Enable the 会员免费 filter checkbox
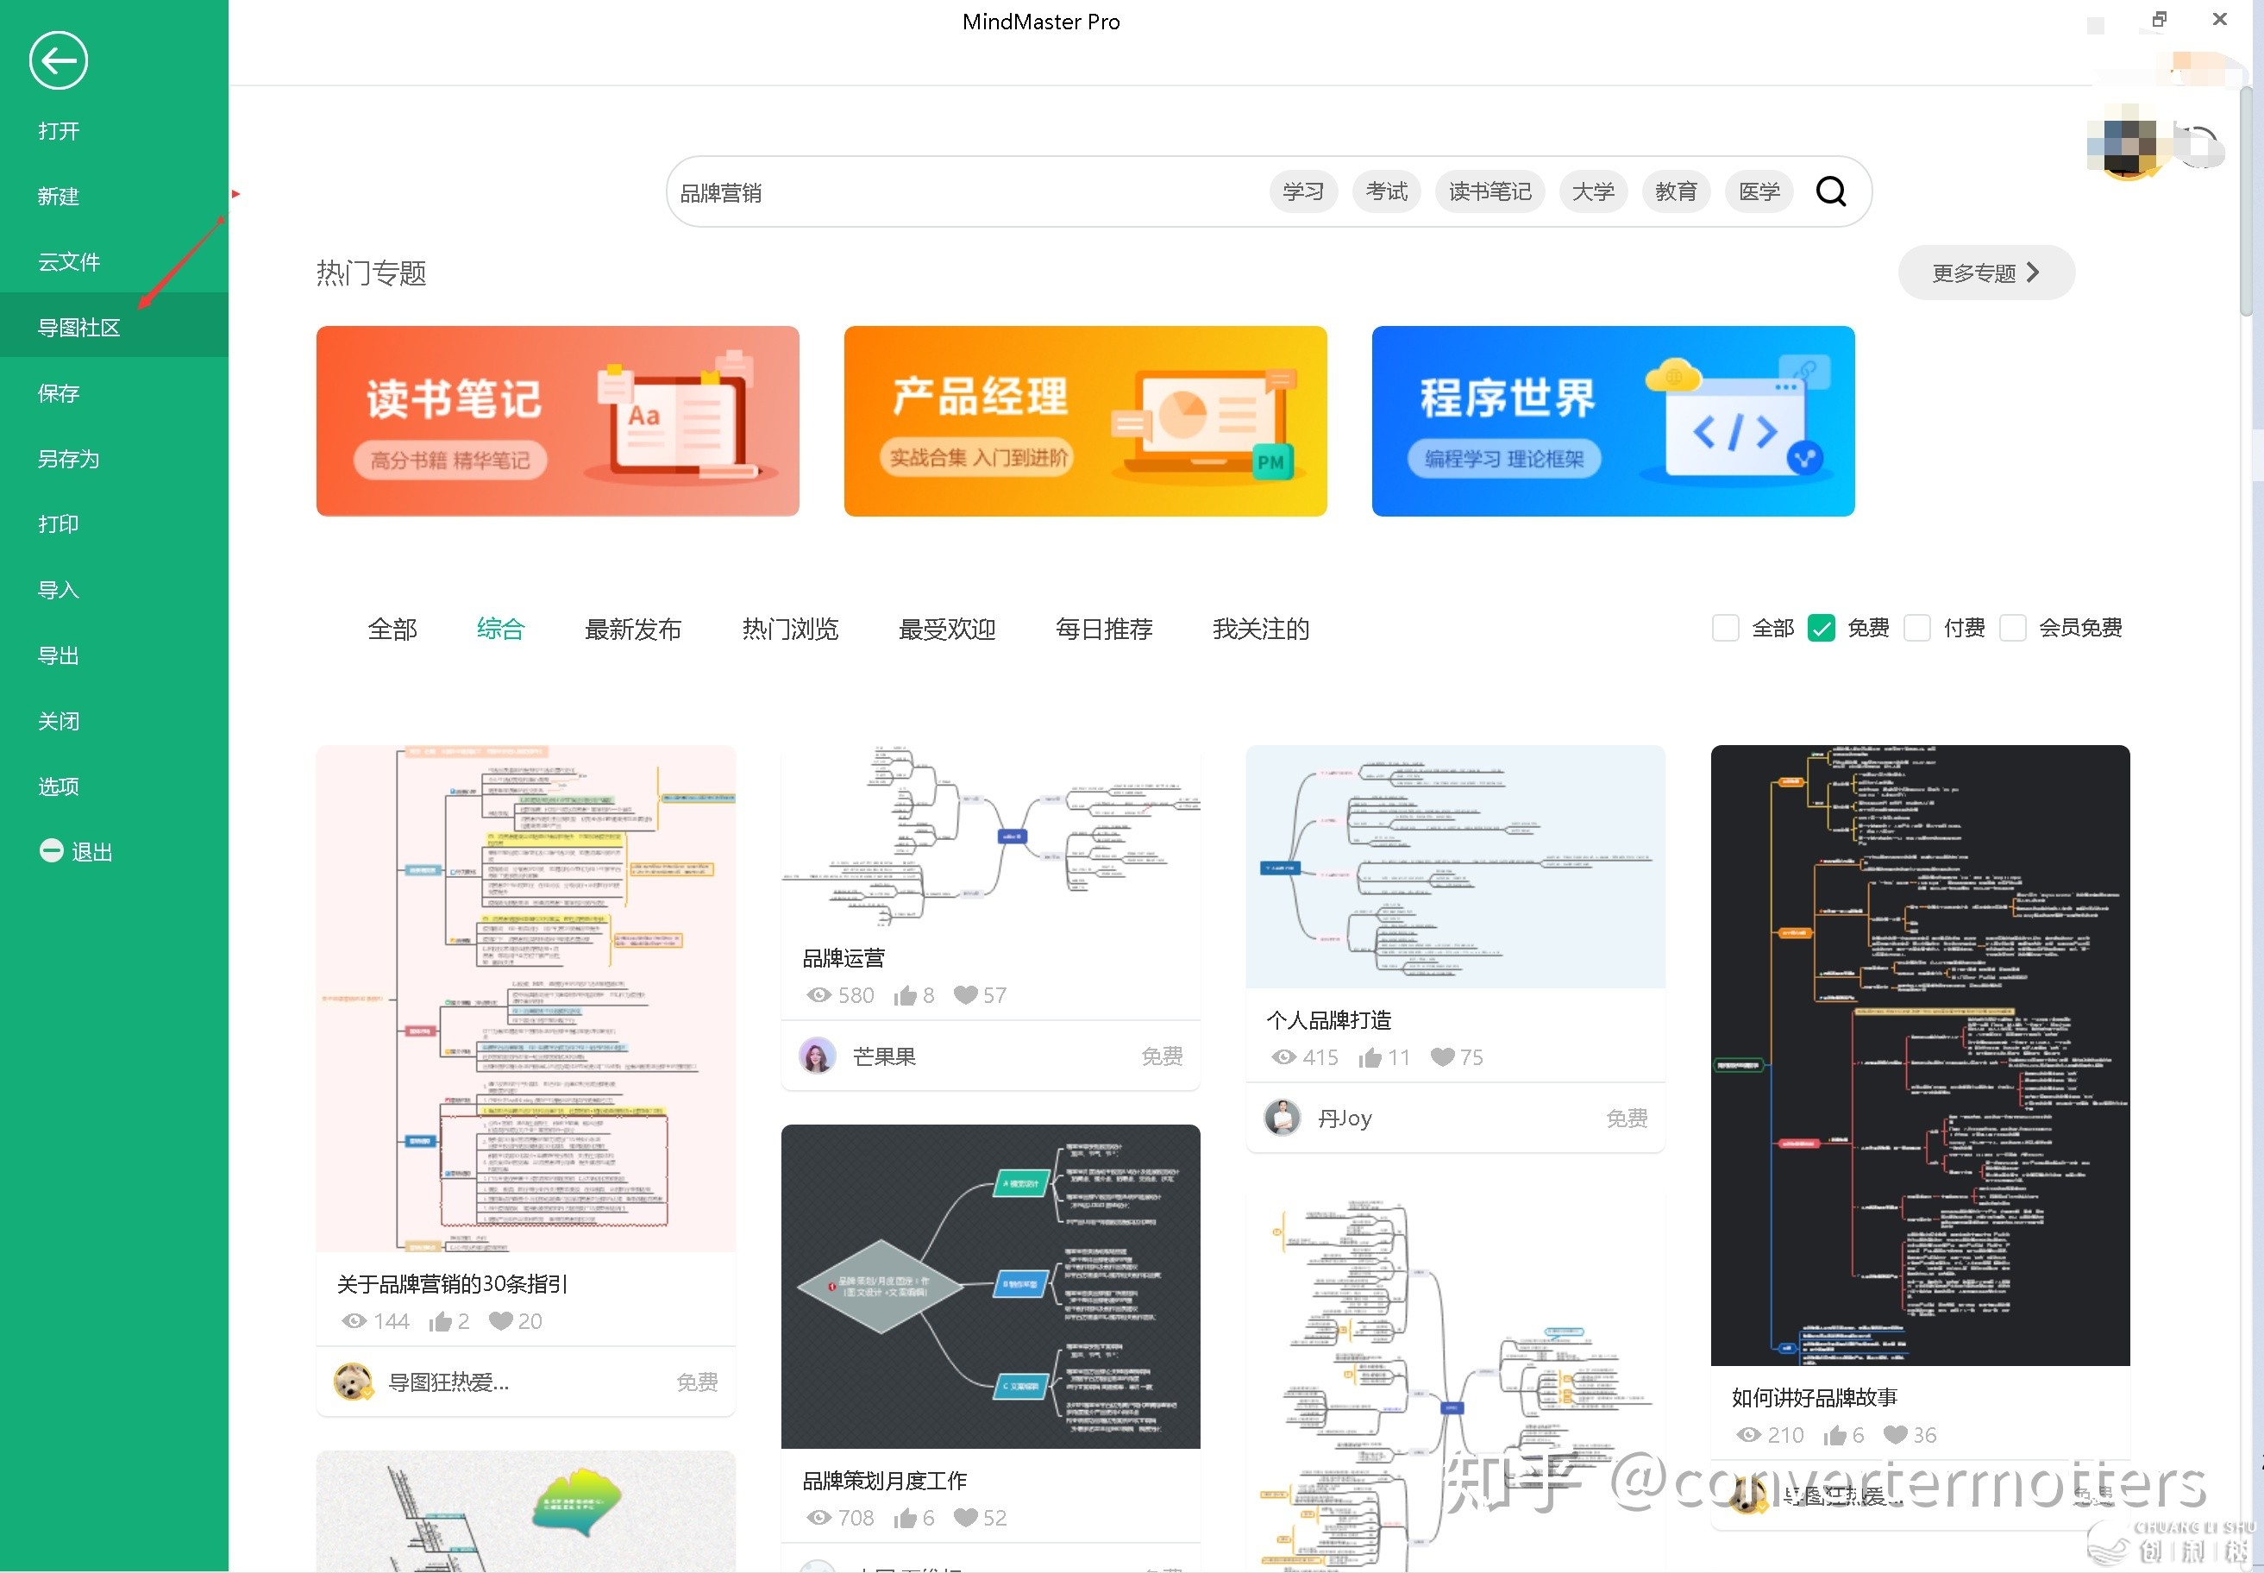Image resolution: width=2264 pixels, height=1573 pixels. [x=2011, y=628]
